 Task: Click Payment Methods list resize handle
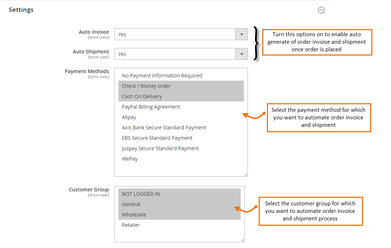(x=246, y=175)
